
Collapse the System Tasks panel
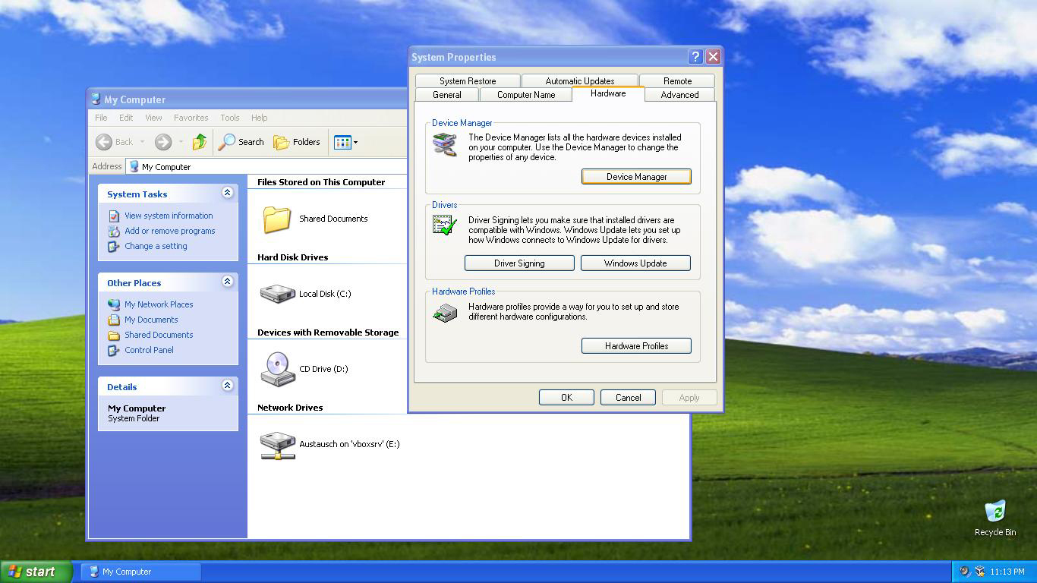[x=227, y=193]
